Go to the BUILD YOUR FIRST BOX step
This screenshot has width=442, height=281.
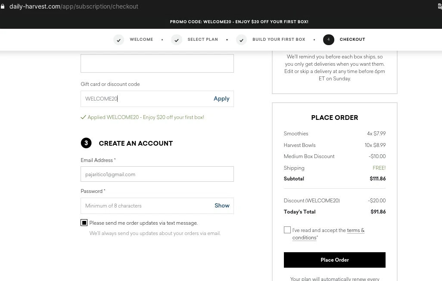click(x=279, y=40)
